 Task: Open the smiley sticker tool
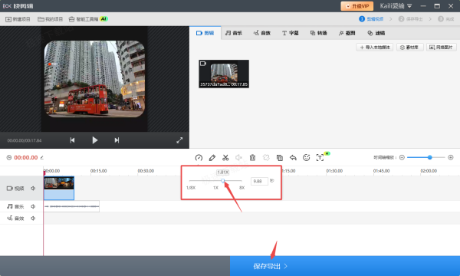tap(306, 158)
